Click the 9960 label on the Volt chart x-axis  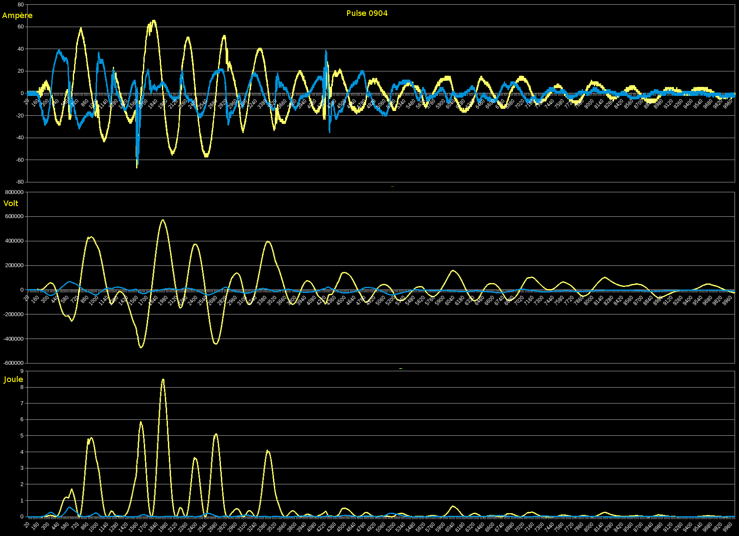tap(727, 300)
